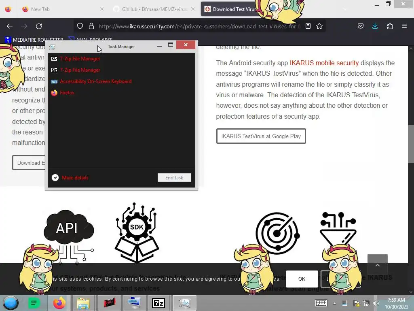Click the address bar URL field
This screenshot has width=414, height=311.
click(199, 26)
